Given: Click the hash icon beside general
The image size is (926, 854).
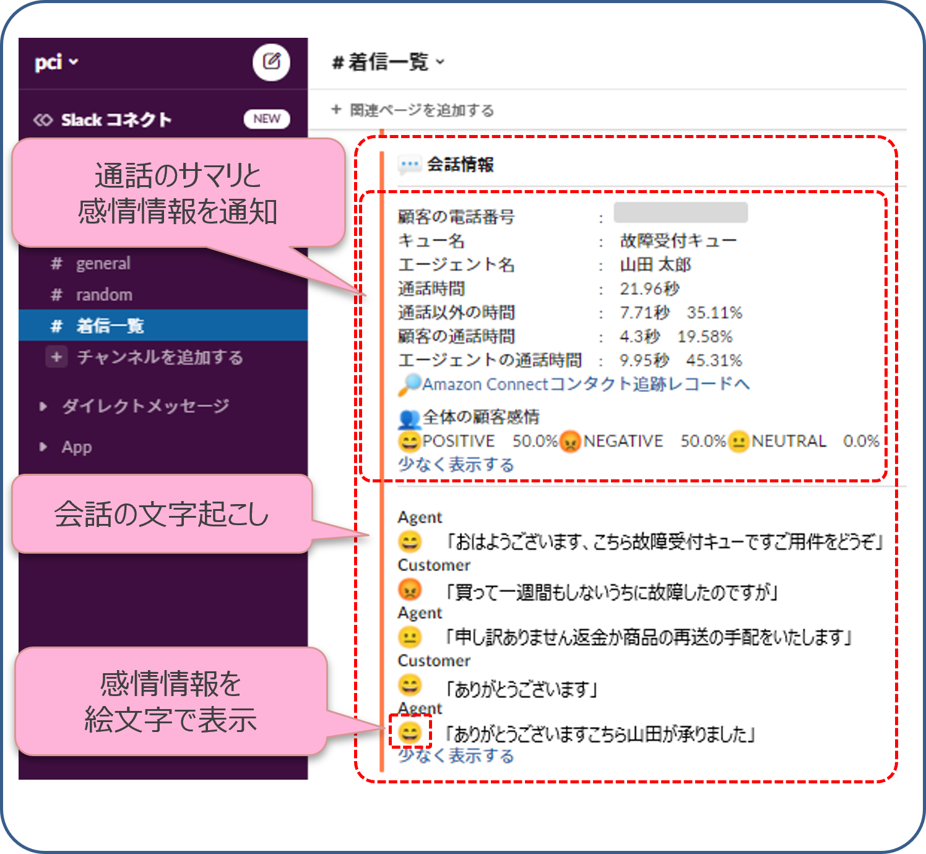Looking at the screenshot, I should click(56, 264).
